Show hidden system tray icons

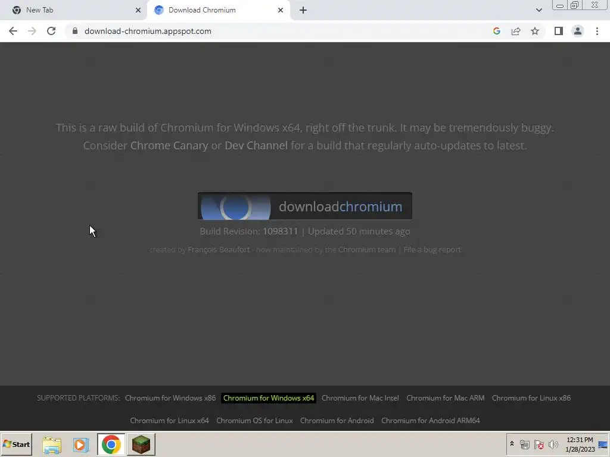(x=512, y=444)
